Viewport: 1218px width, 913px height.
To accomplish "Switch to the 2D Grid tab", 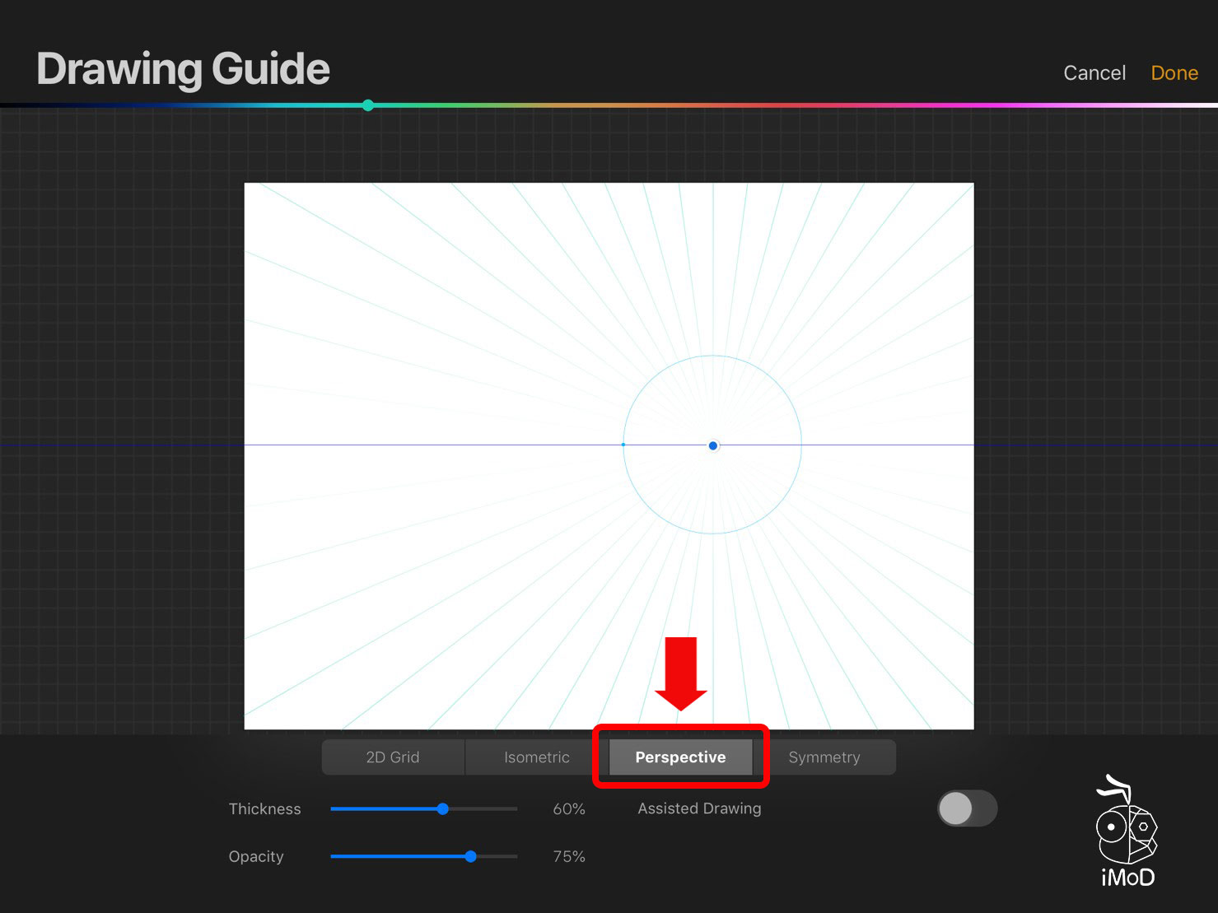I will point(393,757).
